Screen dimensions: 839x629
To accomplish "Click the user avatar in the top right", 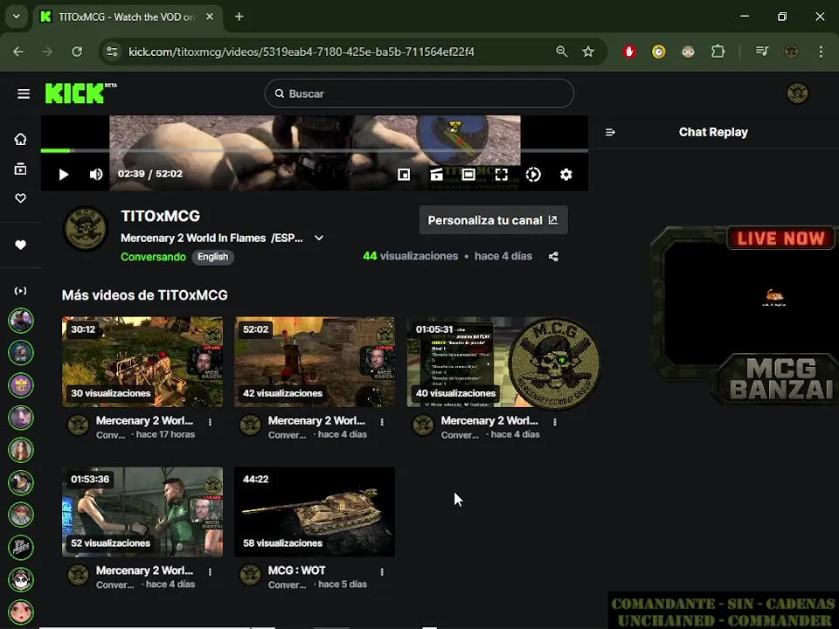I will click(797, 93).
